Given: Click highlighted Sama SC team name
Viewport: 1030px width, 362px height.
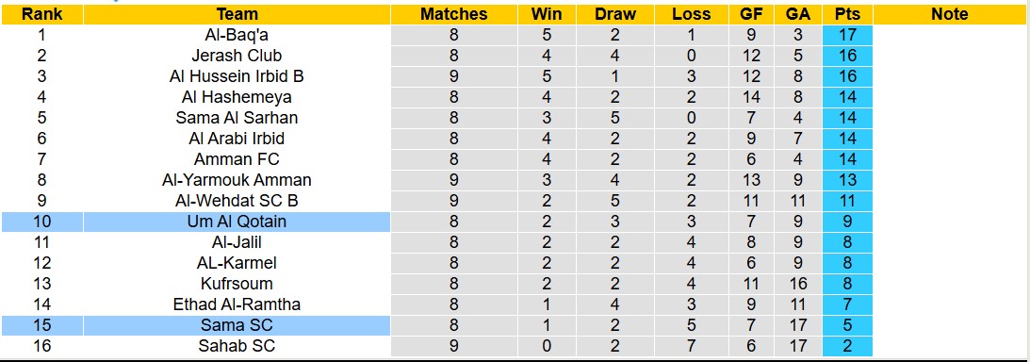Looking at the screenshot, I should 237,325.
